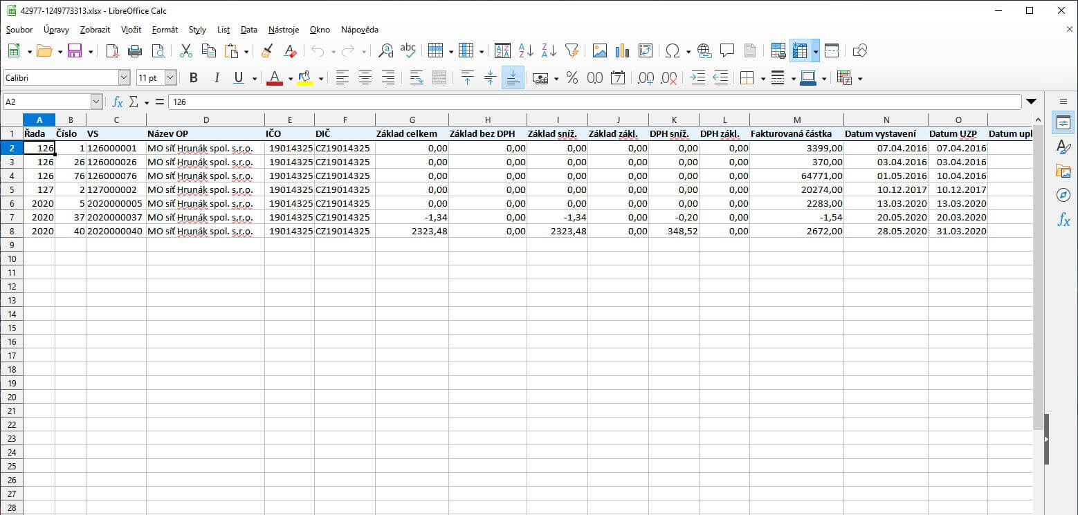Open the Vložit menu
The image size is (1078, 515).
131,30
